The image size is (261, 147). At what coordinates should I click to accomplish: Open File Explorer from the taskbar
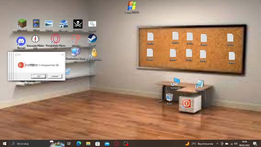[x=88, y=143]
